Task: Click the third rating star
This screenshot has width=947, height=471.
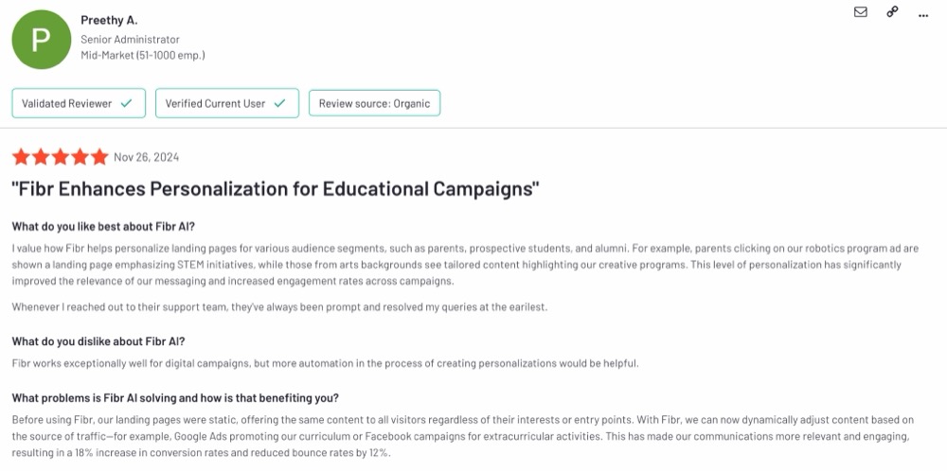Action: (61, 157)
